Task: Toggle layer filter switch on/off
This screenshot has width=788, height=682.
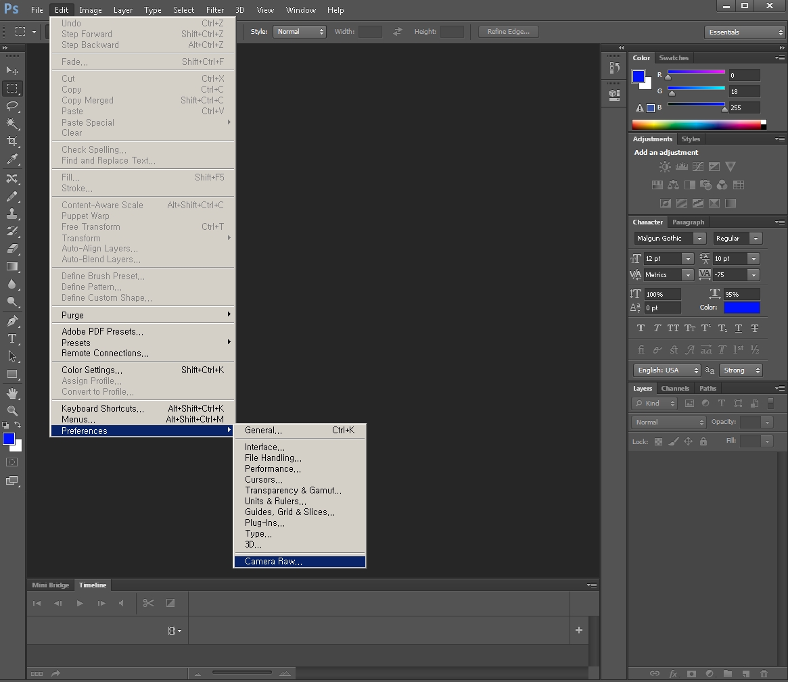Action: [771, 403]
